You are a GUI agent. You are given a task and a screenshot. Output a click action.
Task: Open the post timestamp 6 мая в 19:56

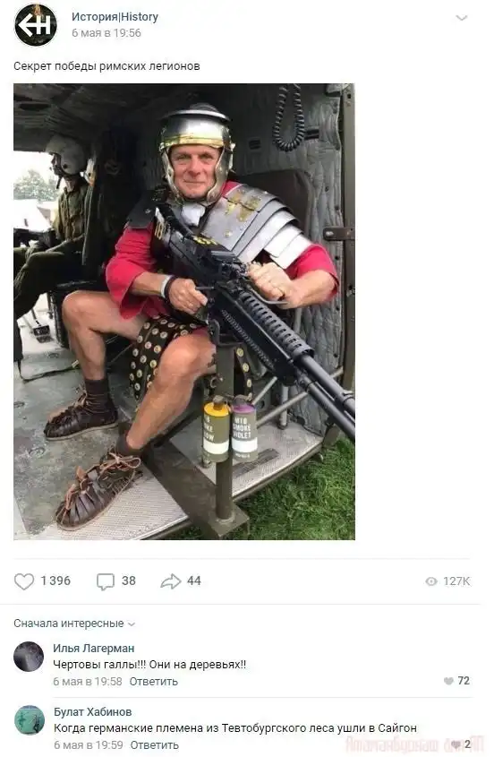point(106,33)
